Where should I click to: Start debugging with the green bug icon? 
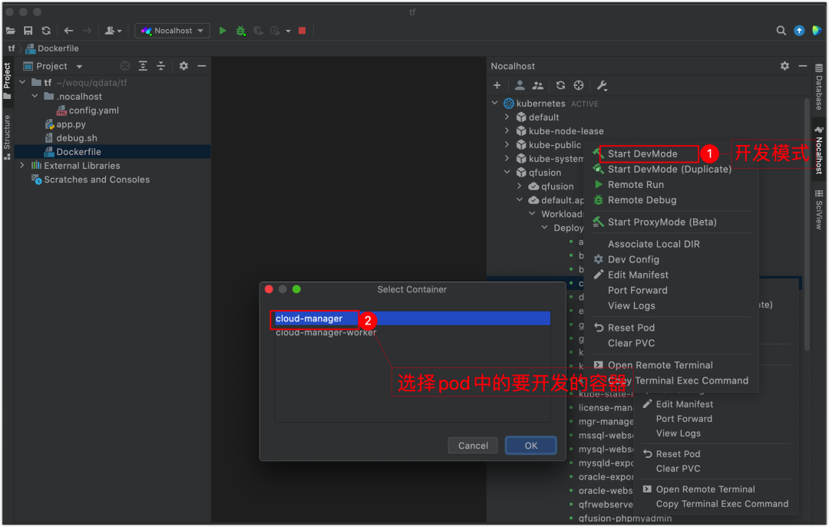click(x=240, y=31)
